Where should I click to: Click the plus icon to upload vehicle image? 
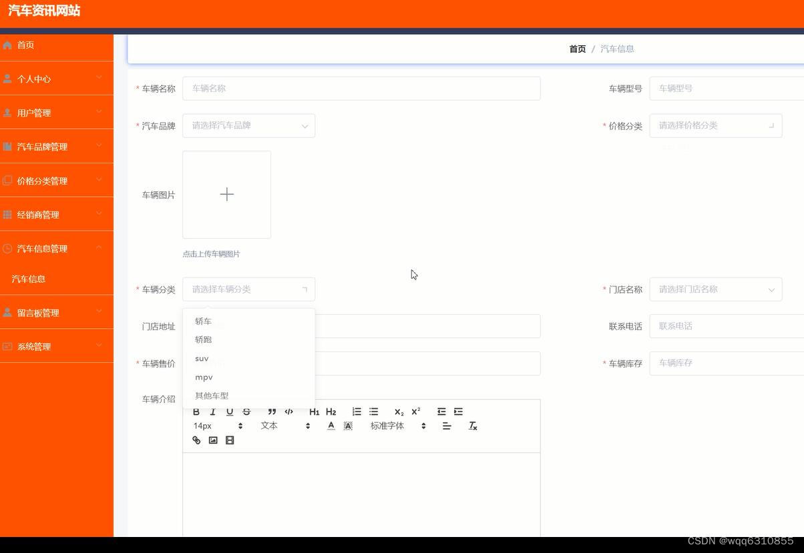point(227,194)
